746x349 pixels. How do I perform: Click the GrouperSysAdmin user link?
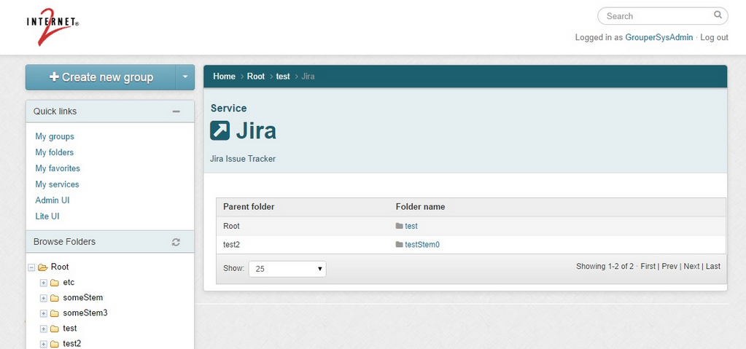(659, 38)
